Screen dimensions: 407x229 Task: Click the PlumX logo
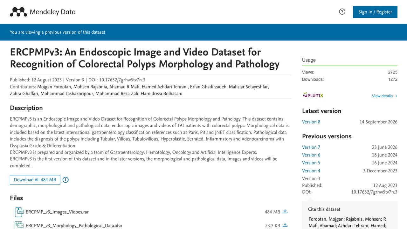coord(313,95)
